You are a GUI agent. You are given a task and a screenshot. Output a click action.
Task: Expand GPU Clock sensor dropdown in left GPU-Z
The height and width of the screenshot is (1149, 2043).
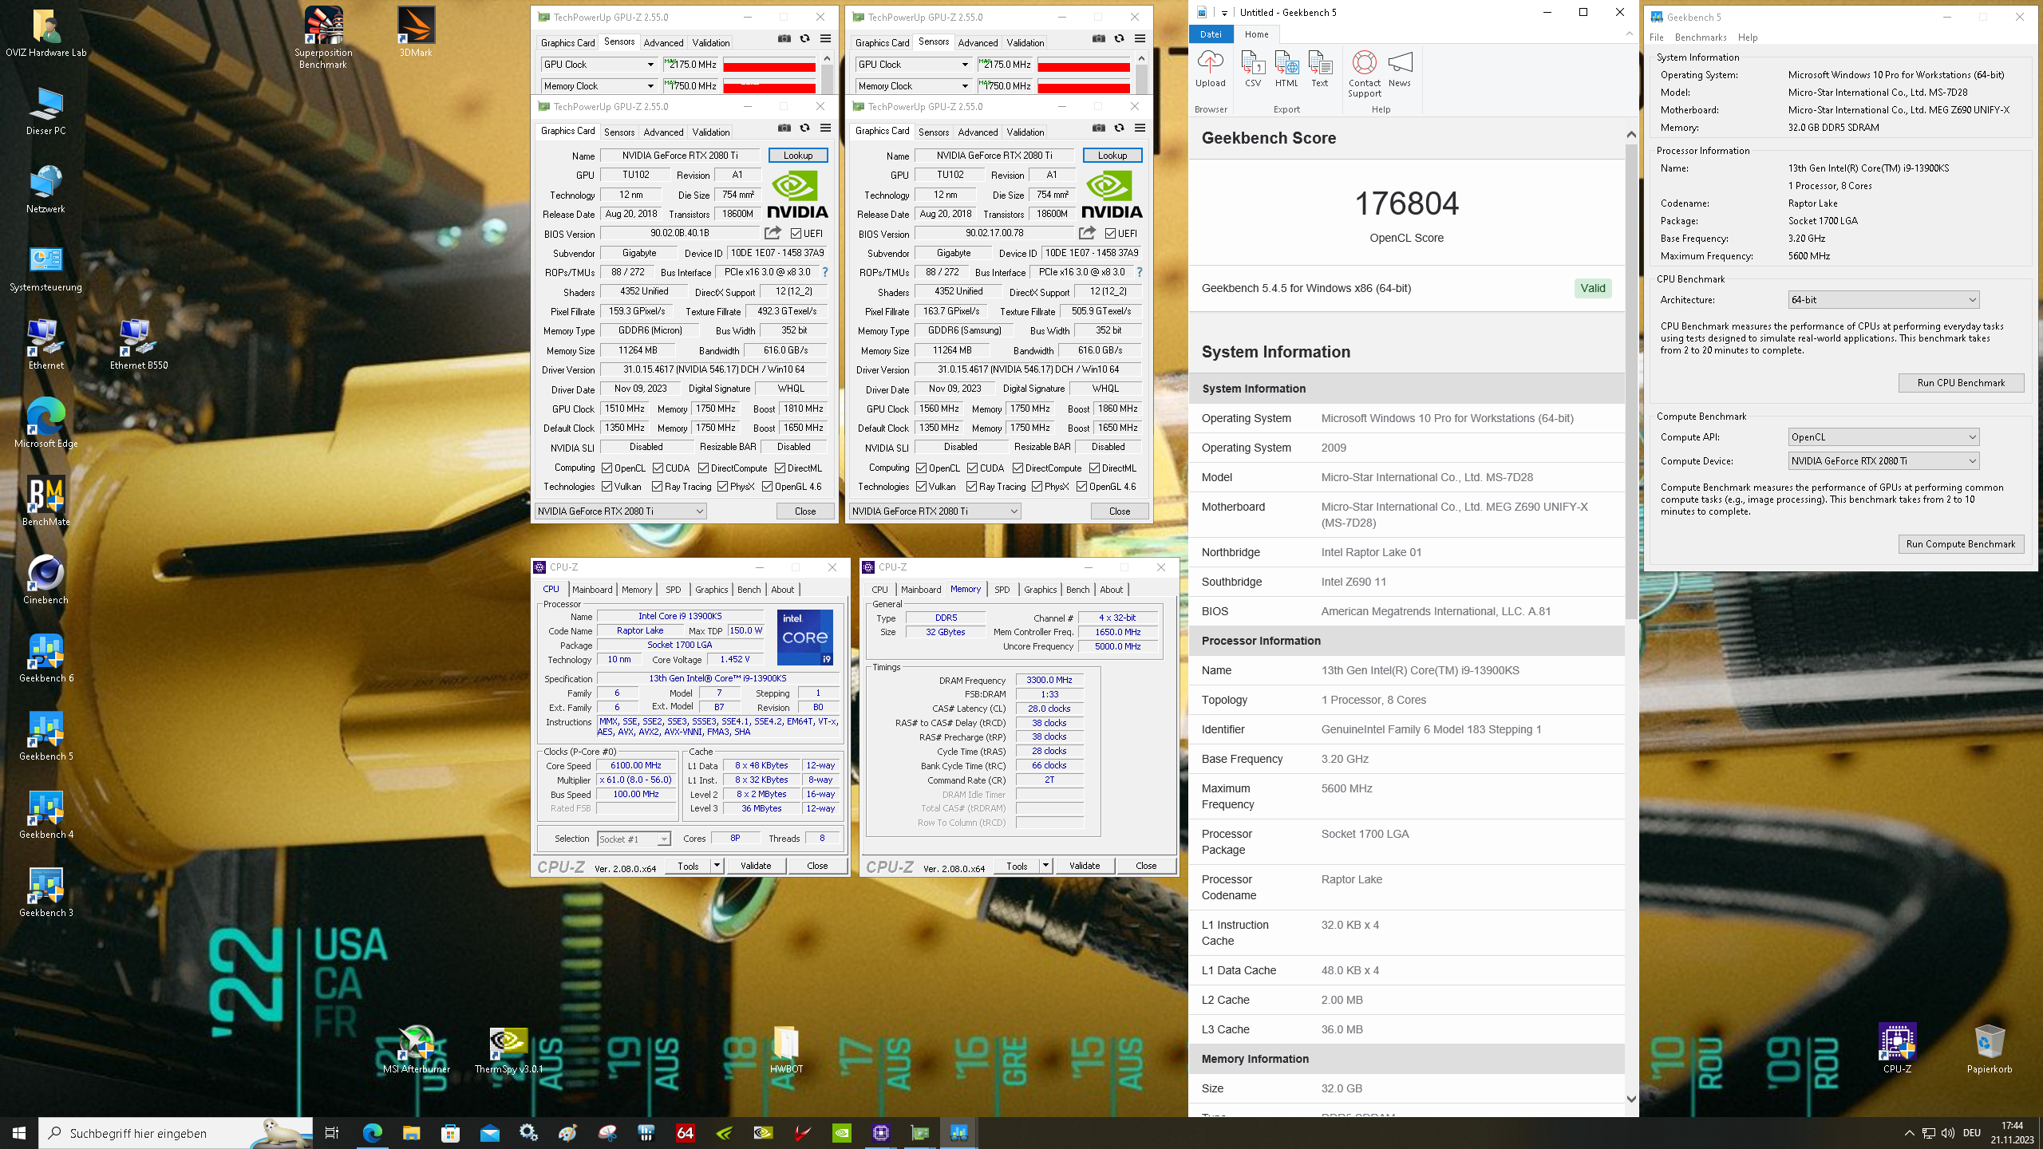click(650, 64)
